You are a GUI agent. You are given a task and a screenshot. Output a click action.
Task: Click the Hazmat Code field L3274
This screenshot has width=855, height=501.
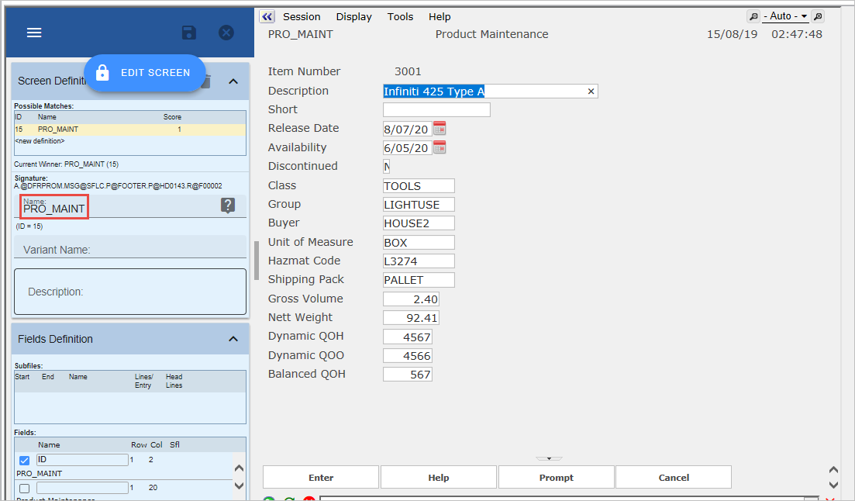[x=419, y=261]
